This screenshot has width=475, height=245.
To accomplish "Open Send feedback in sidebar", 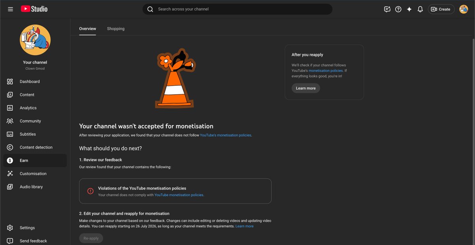I will pos(35,241).
